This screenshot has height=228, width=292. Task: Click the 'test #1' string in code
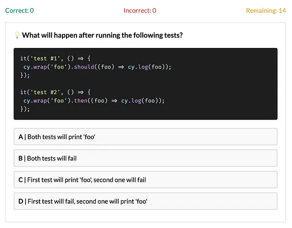point(47,58)
